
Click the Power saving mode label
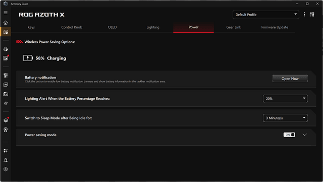tap(40, 135)
